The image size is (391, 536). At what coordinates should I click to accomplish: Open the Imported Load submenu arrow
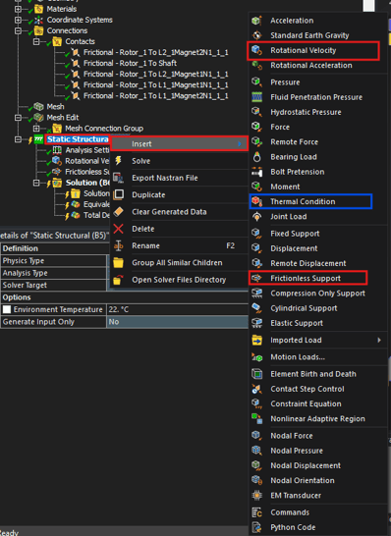point(379,340)
